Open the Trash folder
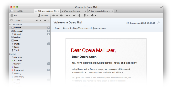The image size is (172, 103). point(30,50)
